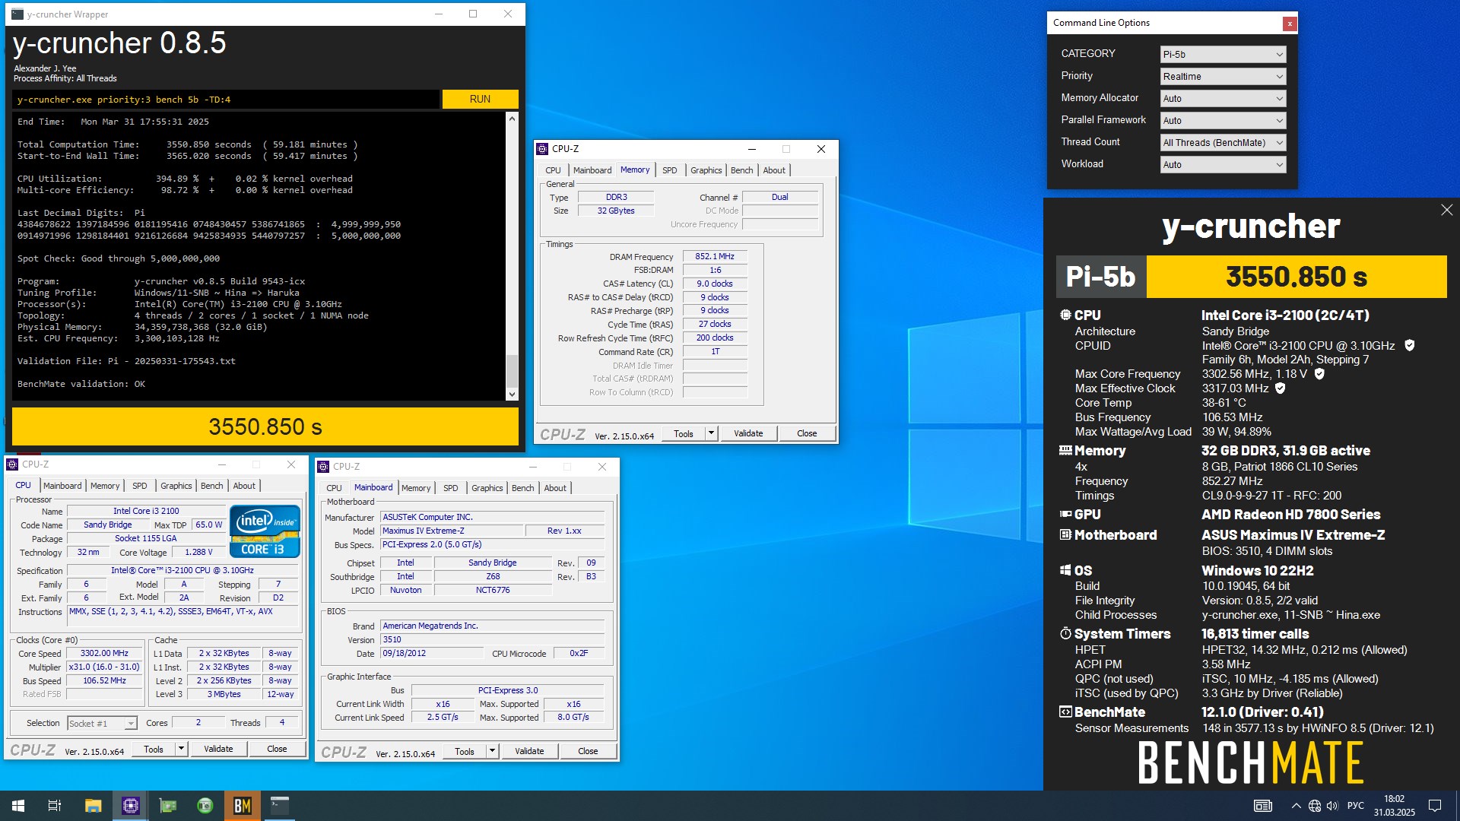1460x821 pixels.
Task: Open About tab in CPU-Z Mainboard window
Action: click(555, 488)
